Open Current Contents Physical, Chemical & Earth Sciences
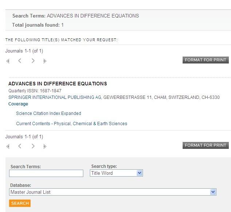Image resolution: width=231 pixels, height=212 pixels. tap(72, 124)
